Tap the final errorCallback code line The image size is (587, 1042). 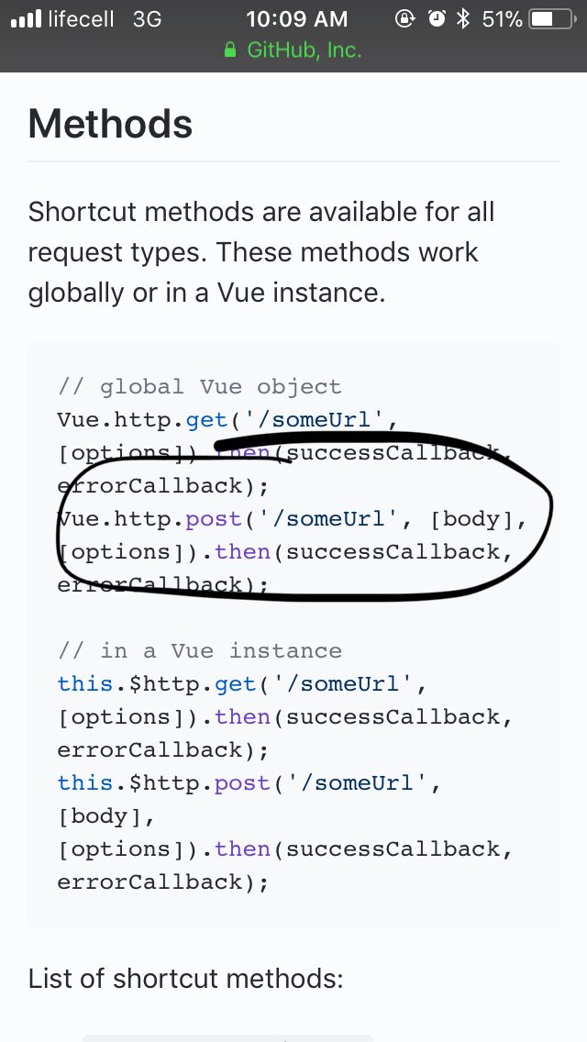[163, 881]
